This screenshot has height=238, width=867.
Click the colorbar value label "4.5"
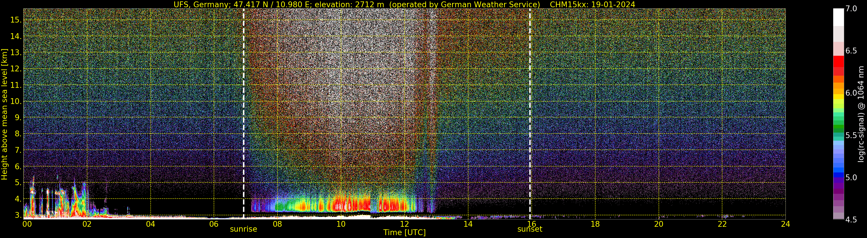(x=851, y=220)
